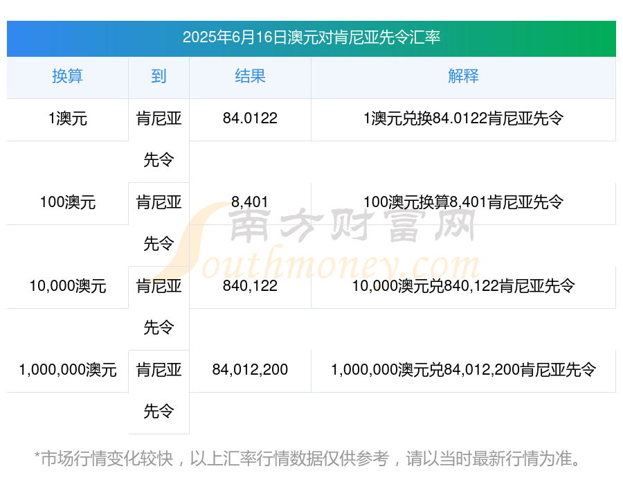Click the result value '84,012,200'

250,370
